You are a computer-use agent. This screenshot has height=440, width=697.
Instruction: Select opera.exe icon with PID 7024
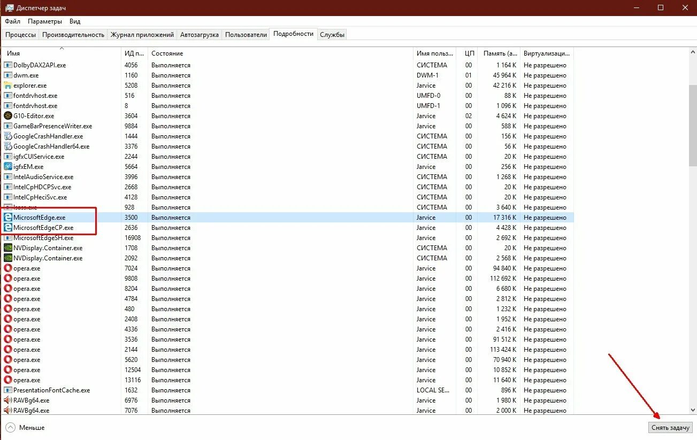point(8,268)
